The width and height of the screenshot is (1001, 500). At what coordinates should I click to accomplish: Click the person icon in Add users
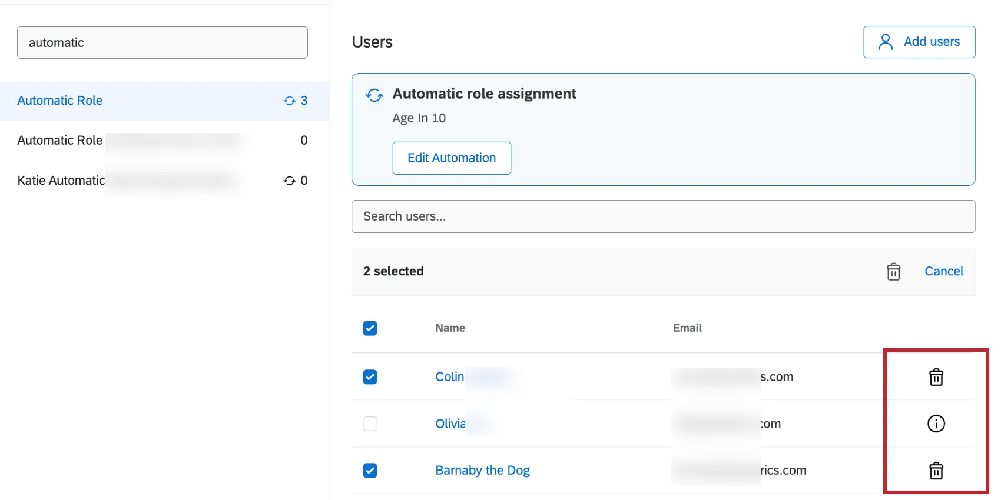click(x=885, y=42)
